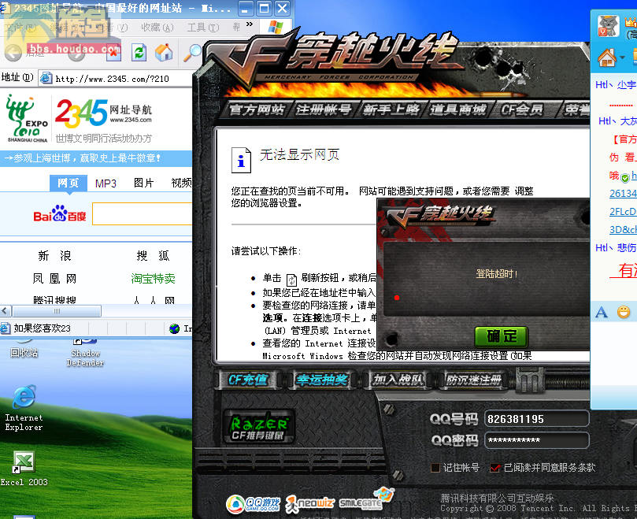Open the 新浪 site link
Viewport: 637px width, 519px height.
point(54,256)
